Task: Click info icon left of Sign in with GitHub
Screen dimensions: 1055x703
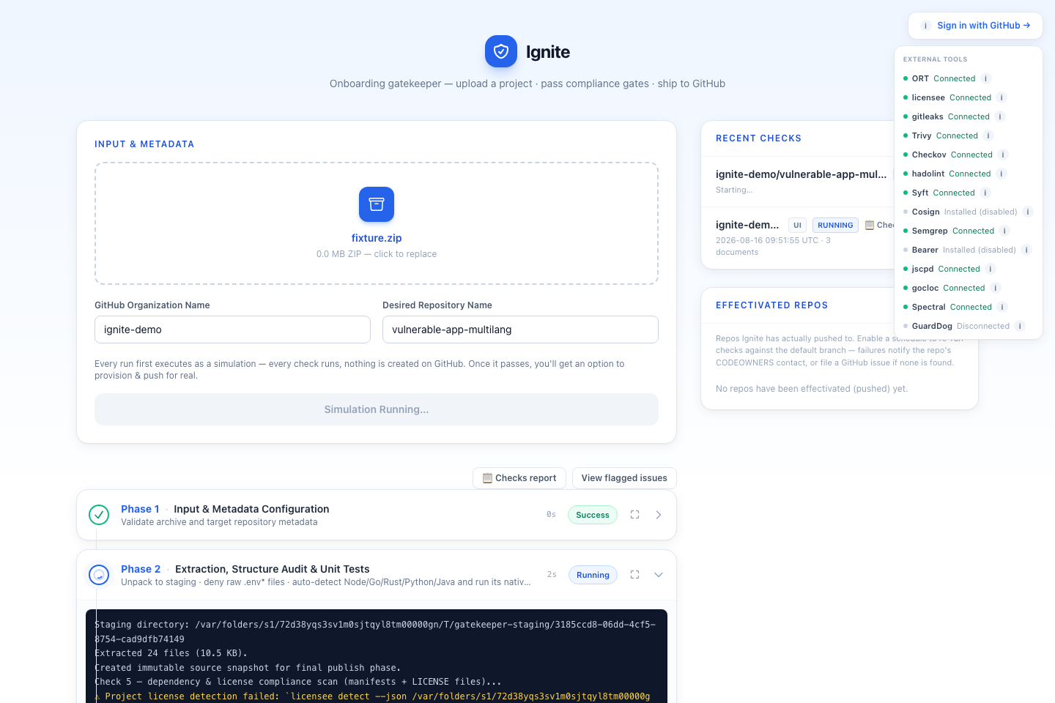Action: pos(925,26)
